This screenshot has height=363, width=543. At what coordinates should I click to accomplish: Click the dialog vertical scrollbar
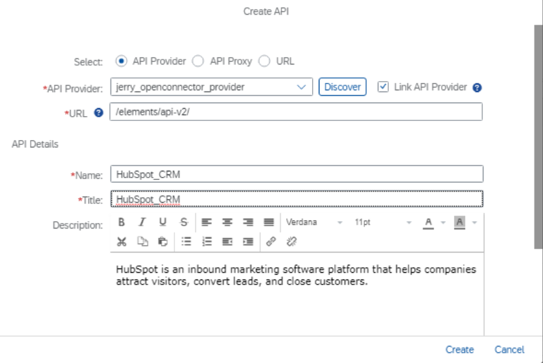[538, 136]
